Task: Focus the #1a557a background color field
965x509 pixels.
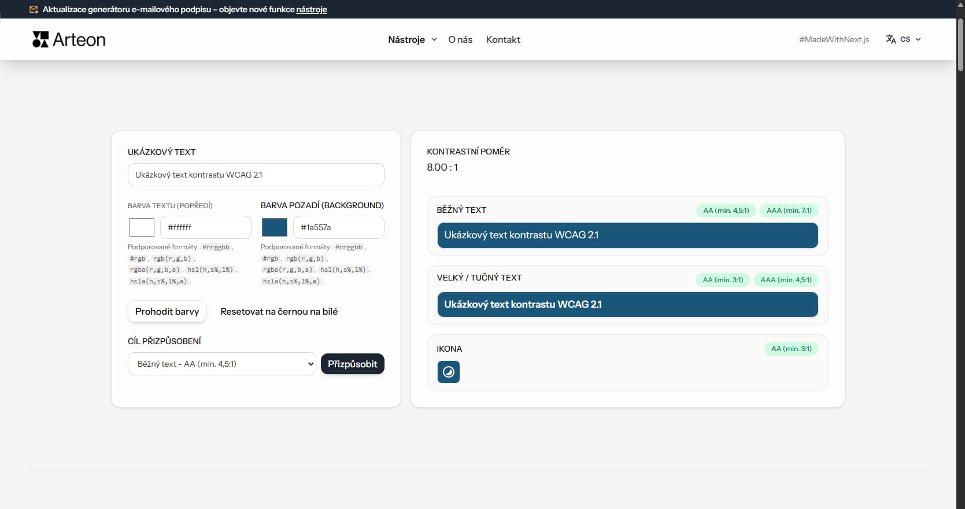Action: (x=338, y=227)
